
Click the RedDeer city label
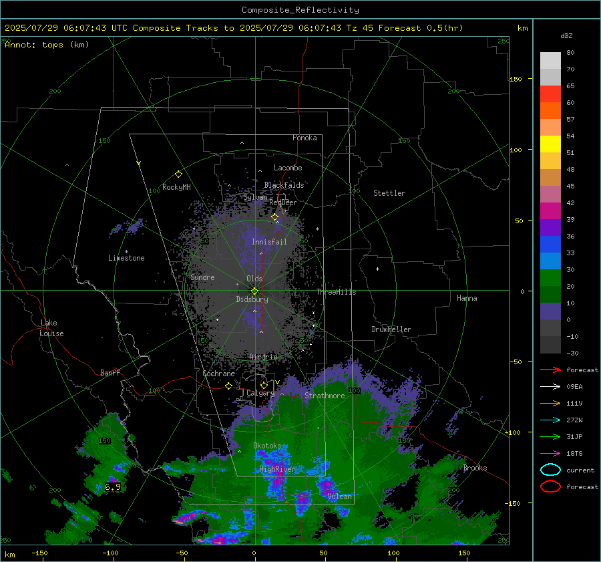click(x=283, y=202)
